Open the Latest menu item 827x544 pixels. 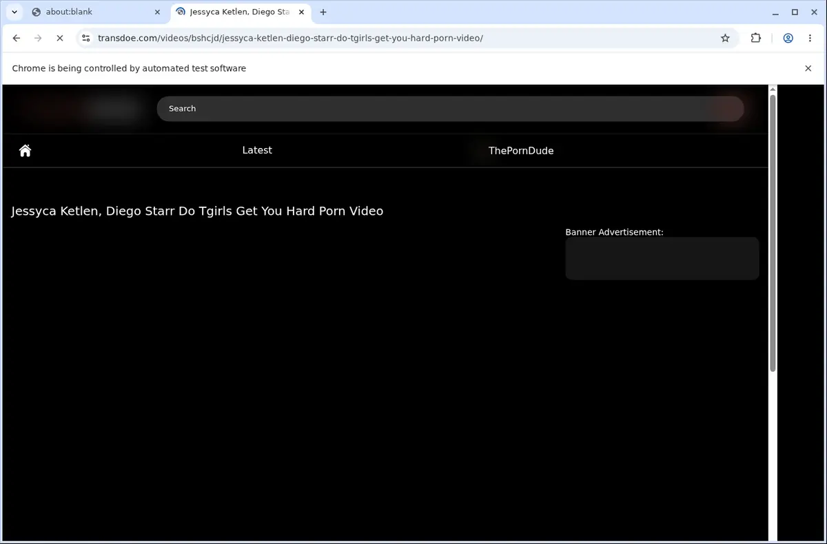(257, 150)
